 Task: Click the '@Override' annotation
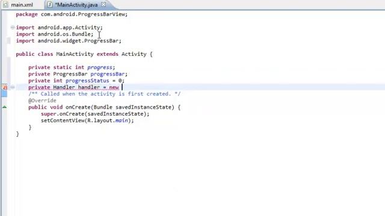click(x=42, y=100)
